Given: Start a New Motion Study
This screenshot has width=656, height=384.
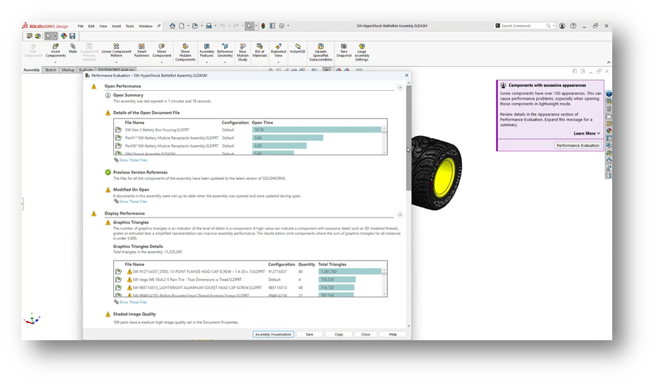Looking at the screenshot, I should (242, 53).
